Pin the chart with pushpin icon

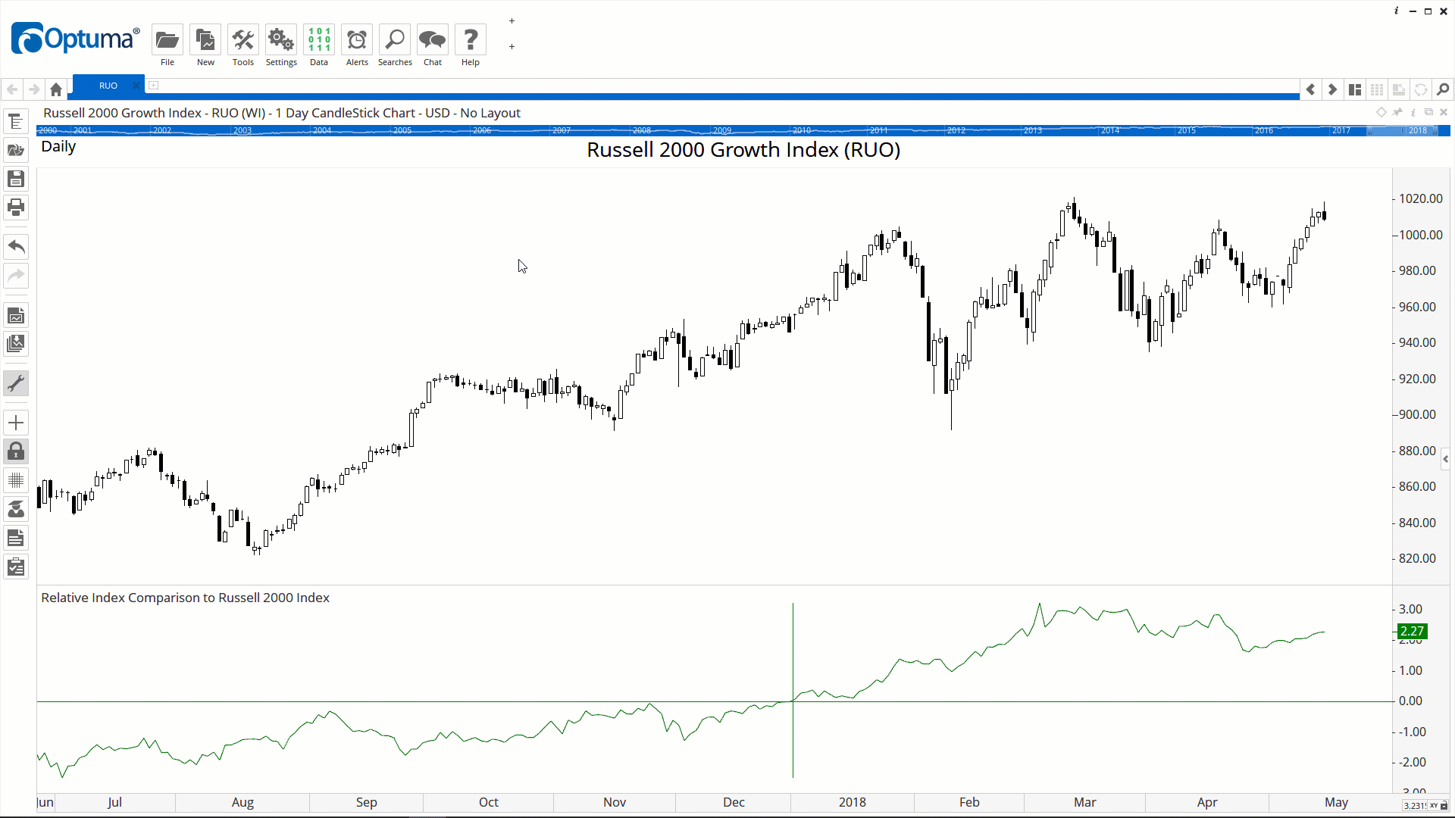pos(1397,112)
